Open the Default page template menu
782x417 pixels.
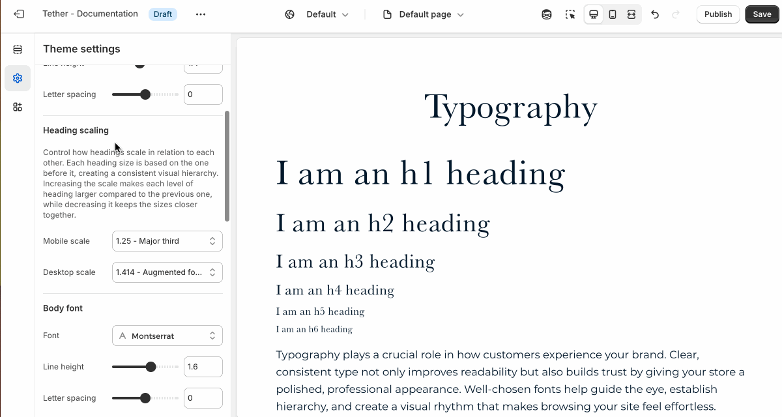coord(424,14)
